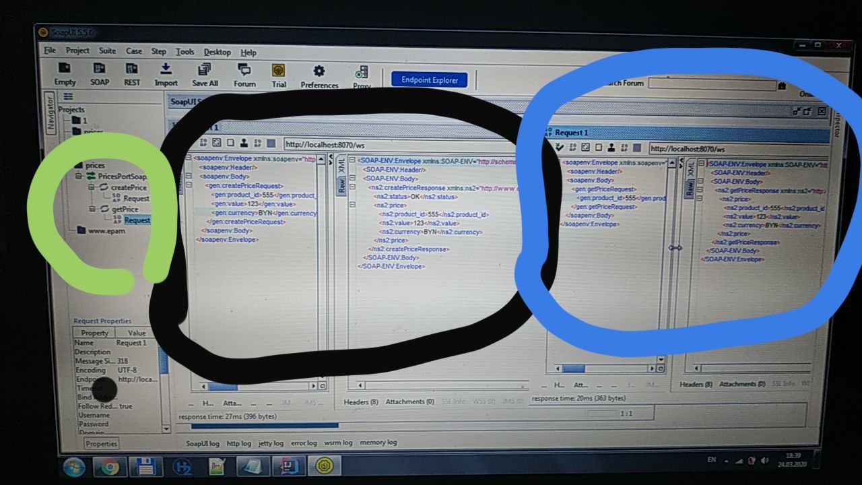Collapse the PricesPortSoap tree node

[79, 176]
